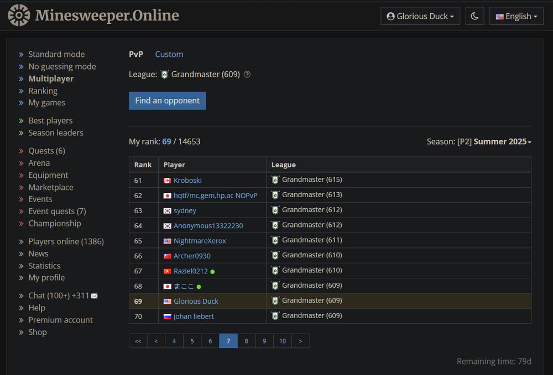Go to previous page with < button
553x375 pixels.
156,341
